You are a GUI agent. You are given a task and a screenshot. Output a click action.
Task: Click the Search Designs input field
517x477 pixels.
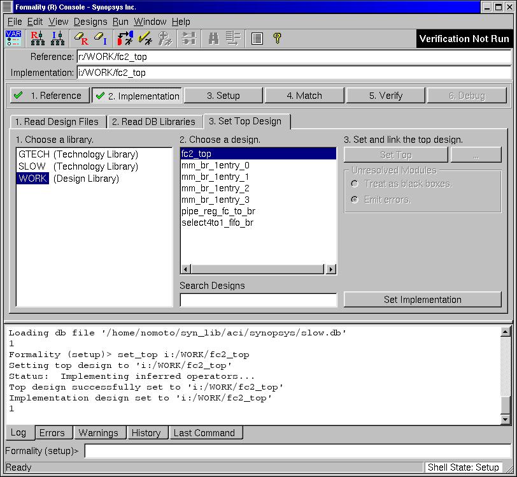[258, 300]
